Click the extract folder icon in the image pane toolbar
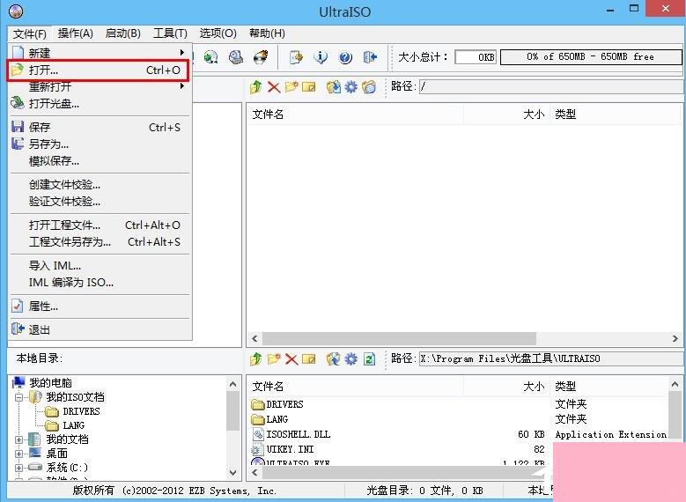The image size is (686, 502). 334,86
